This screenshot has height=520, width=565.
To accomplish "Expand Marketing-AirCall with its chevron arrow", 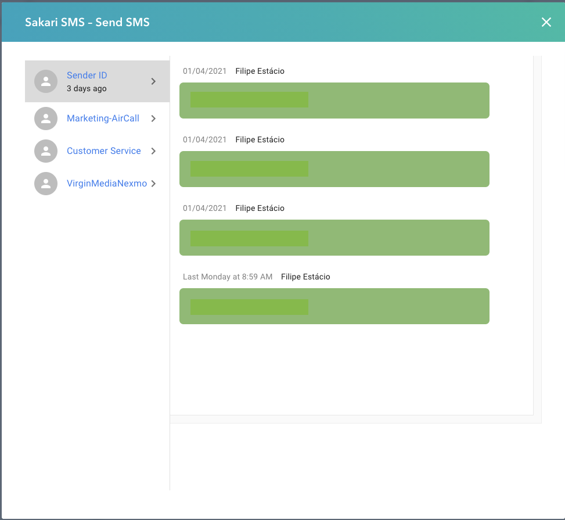I will pos(153,119).
